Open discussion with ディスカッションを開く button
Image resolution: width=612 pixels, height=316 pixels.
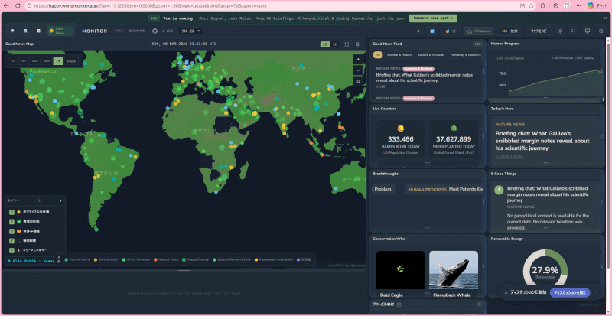click(570, 292)
